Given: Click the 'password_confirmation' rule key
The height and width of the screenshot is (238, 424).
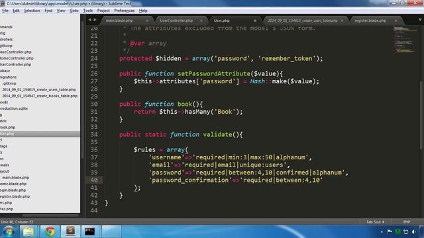Looking at the screenshot, I should (x=190, y=180).
